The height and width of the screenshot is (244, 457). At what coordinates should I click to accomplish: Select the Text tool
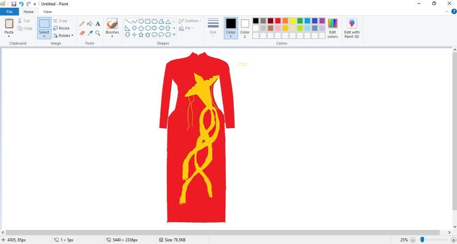[x=98, y=24]
